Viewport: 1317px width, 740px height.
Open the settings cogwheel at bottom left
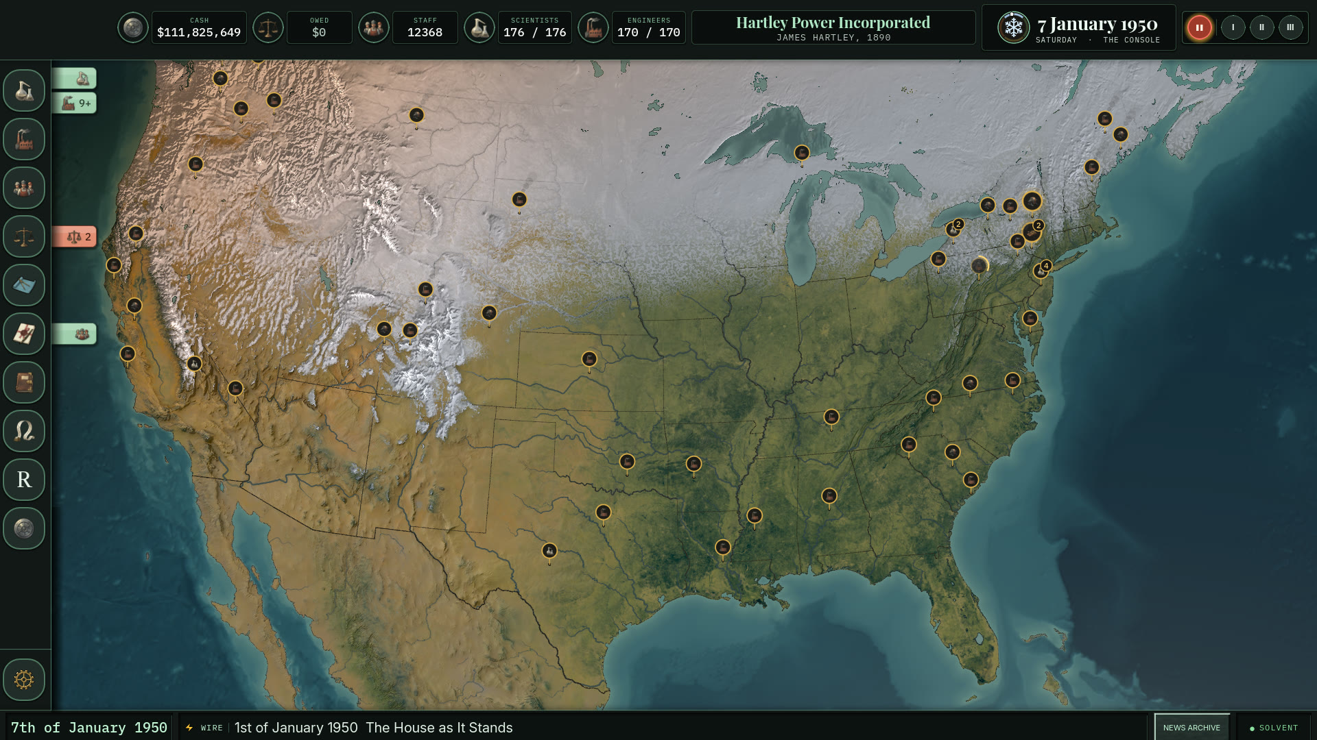coord(24,680)
